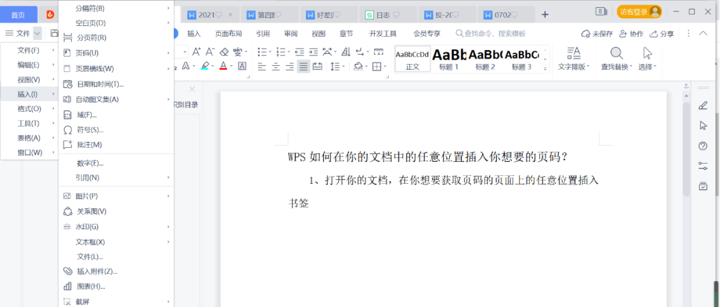720x307 pixels.
Task: Click the decrease font size icon
Action: tap(210, 51)
